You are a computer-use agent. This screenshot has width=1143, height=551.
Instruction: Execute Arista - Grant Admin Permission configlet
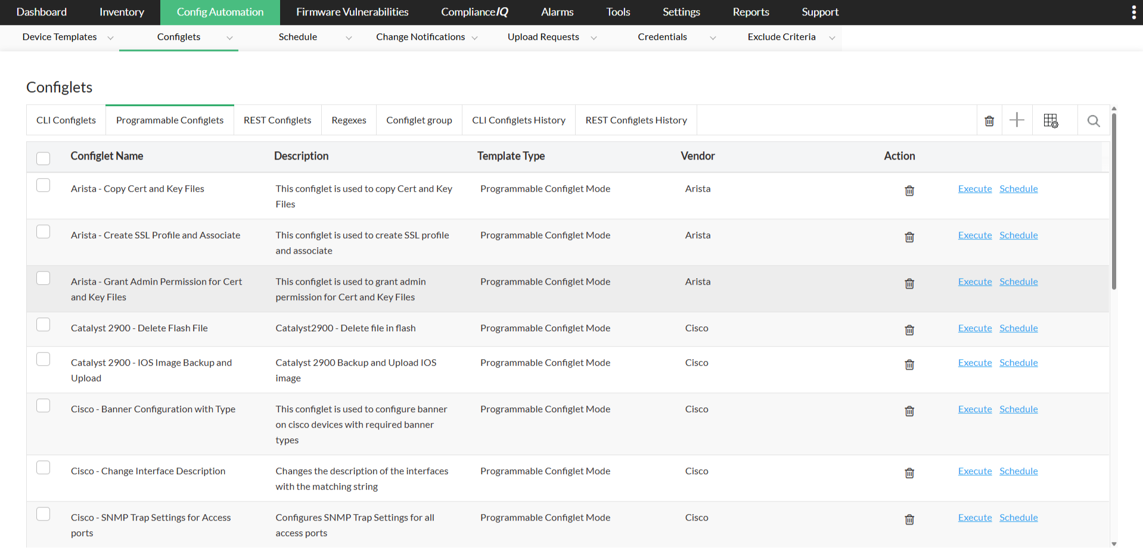(975, 282)
